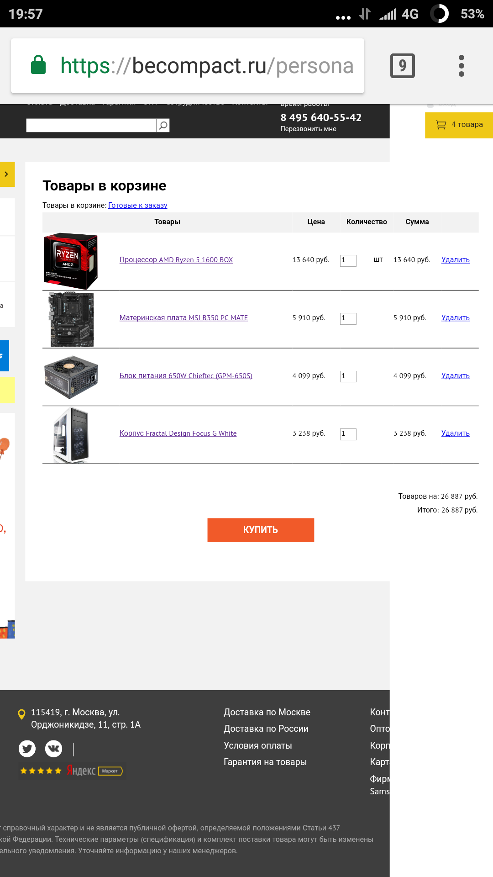Open the browser tabs counter showing 9
This screenshot has width=493, height=877.
click(x=403, y=66)
